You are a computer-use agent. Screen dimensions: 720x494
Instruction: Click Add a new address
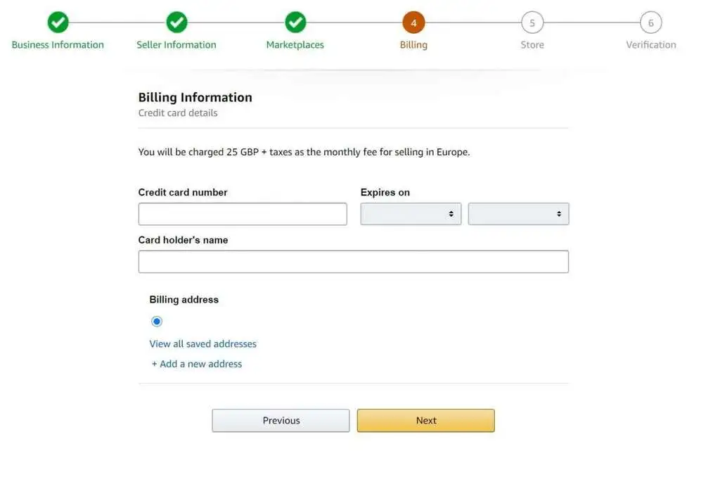(197, 363)
